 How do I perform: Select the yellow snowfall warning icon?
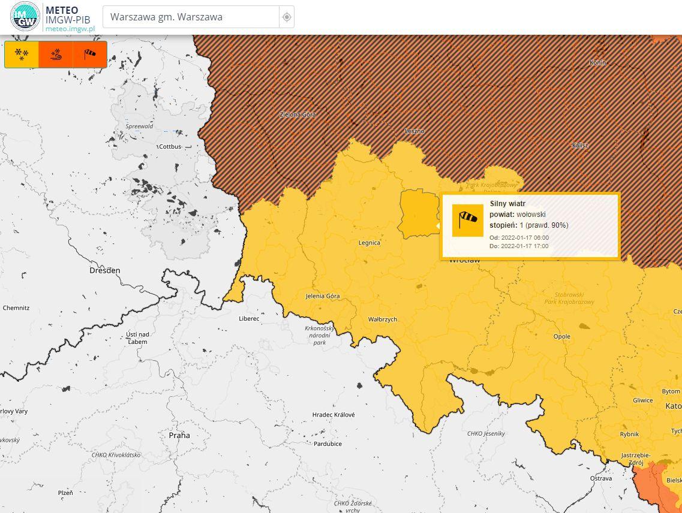coord(22,55)
